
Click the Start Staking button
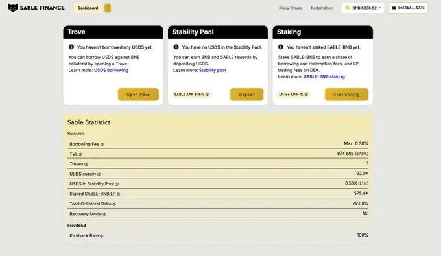point(346,95)
